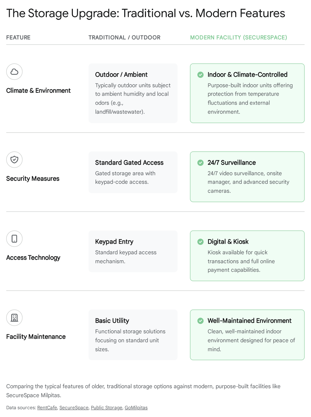Click the page title The Storage Upgrade
Image resolution: width=311 pixels, height=417 pixels.
tap(146, 13)
